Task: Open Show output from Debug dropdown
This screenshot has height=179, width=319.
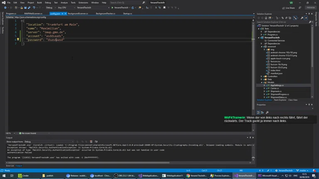Action: coord(49,142)
